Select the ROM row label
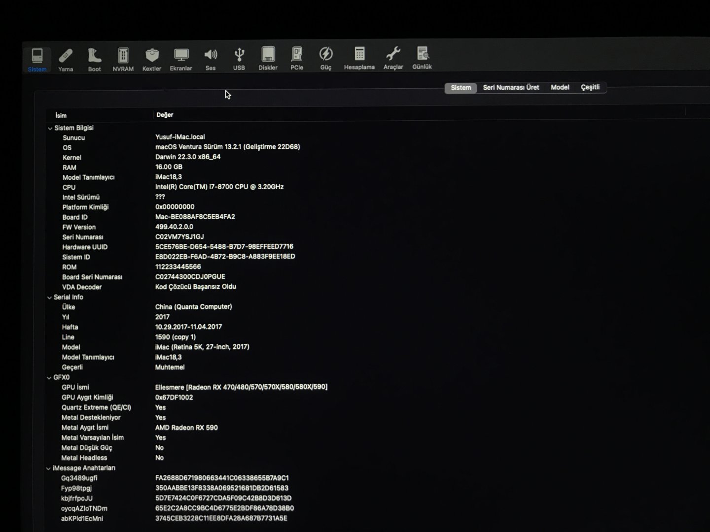This screenshot has width=710, height=532. click(x=70, y=267)
